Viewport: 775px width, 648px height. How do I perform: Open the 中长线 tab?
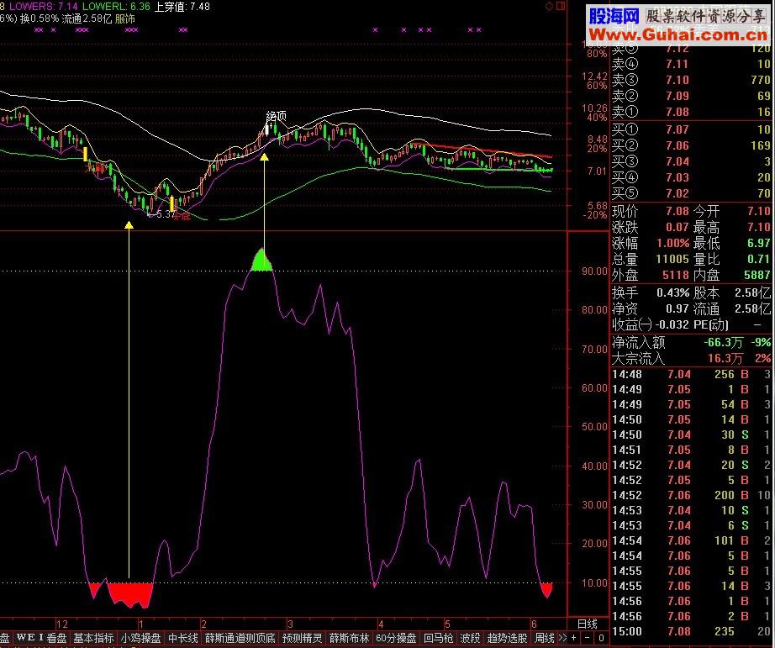[x=183, y=638]
